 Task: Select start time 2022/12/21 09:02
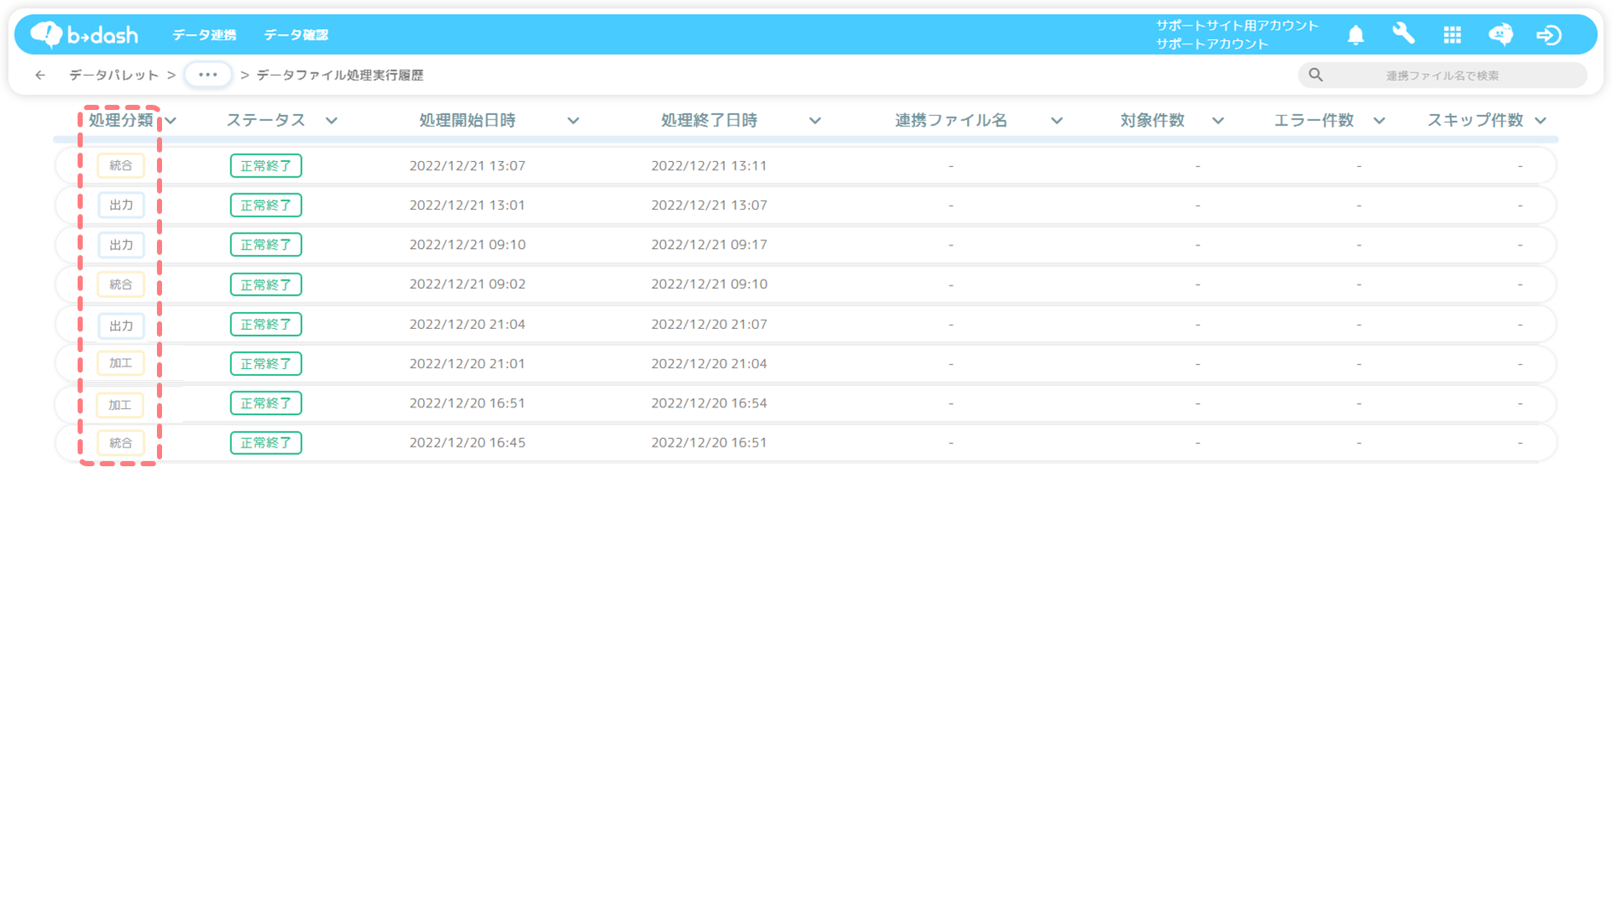click(467, 284)
